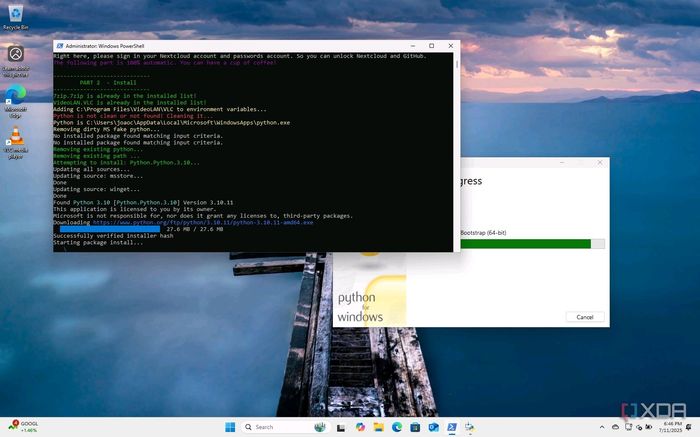
Task: Click the Python setup progress bar
Action: 532,244
